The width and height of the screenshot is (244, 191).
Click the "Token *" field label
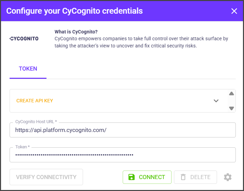coord(23,147)
